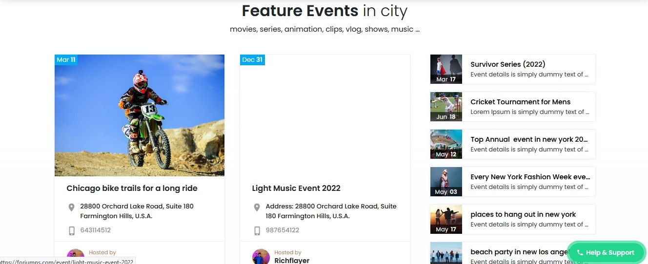The image size is (648, 264).
Task: Click location pin icon for Chicago bike trails
Action: pyautogui.click(x=71, y=207)
